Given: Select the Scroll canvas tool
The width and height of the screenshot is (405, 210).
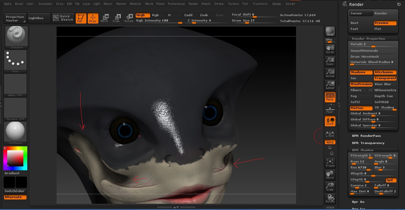Looking at the screenshot, I should point(330,49).
